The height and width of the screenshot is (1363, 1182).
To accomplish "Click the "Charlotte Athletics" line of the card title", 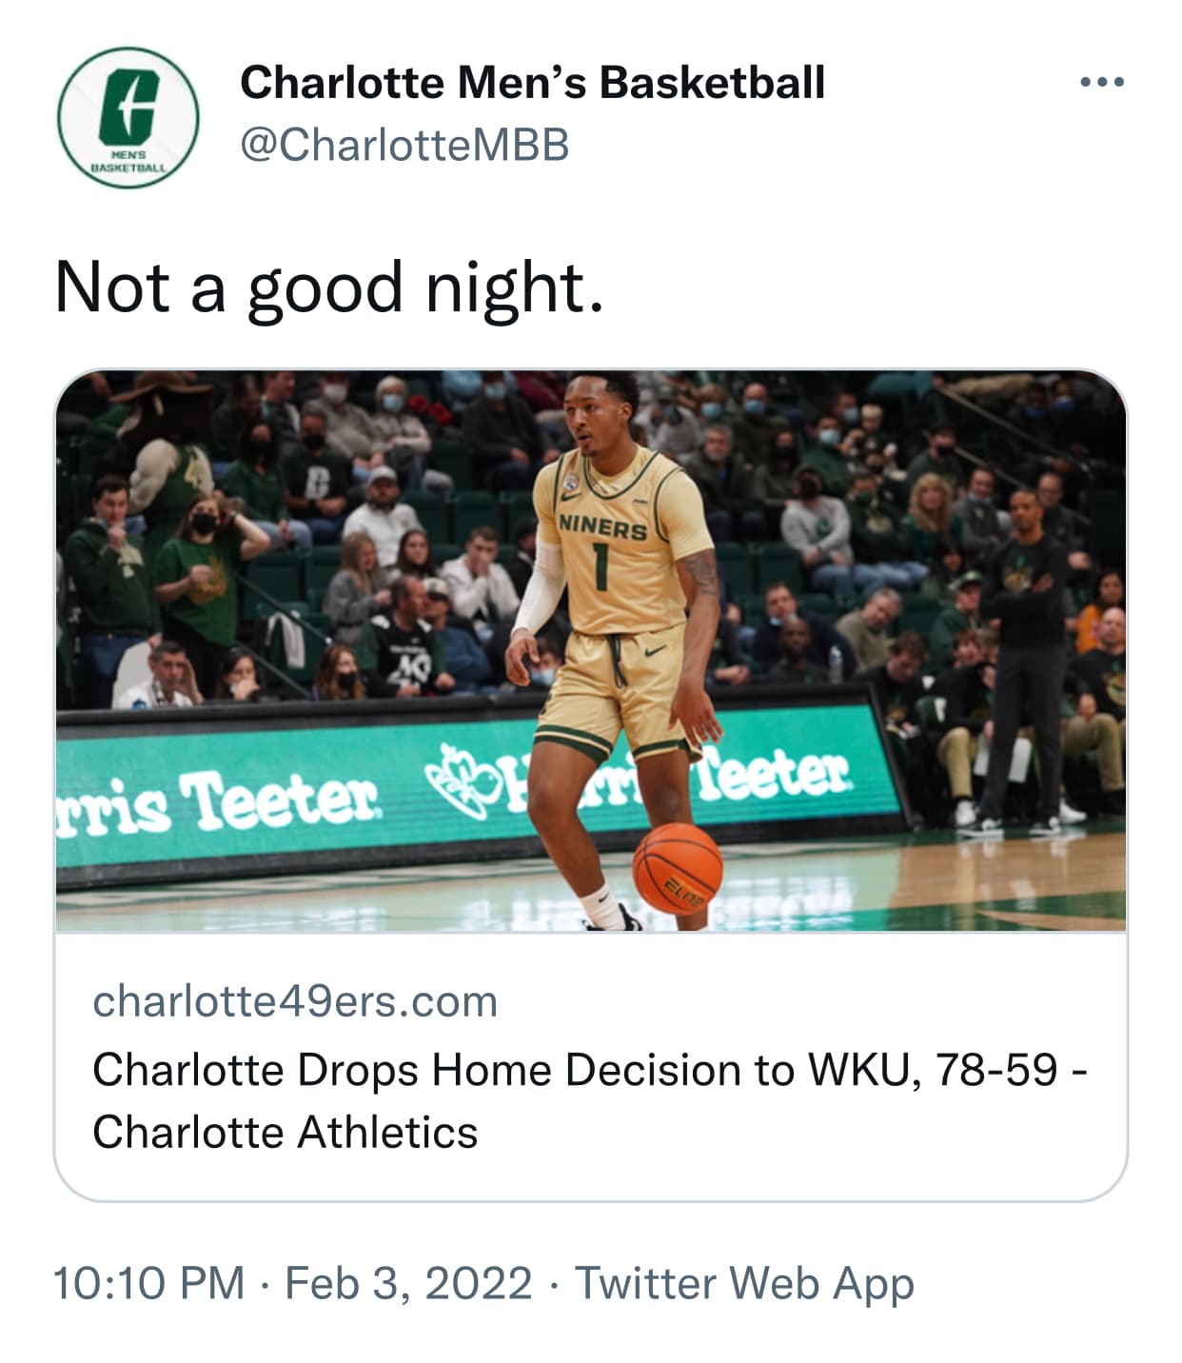I will pyautogui.click(x=286, y=1133).
